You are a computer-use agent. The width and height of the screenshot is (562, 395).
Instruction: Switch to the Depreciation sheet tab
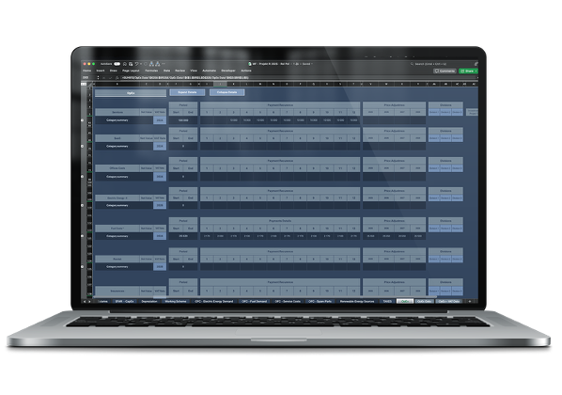(x=149, y=301)
